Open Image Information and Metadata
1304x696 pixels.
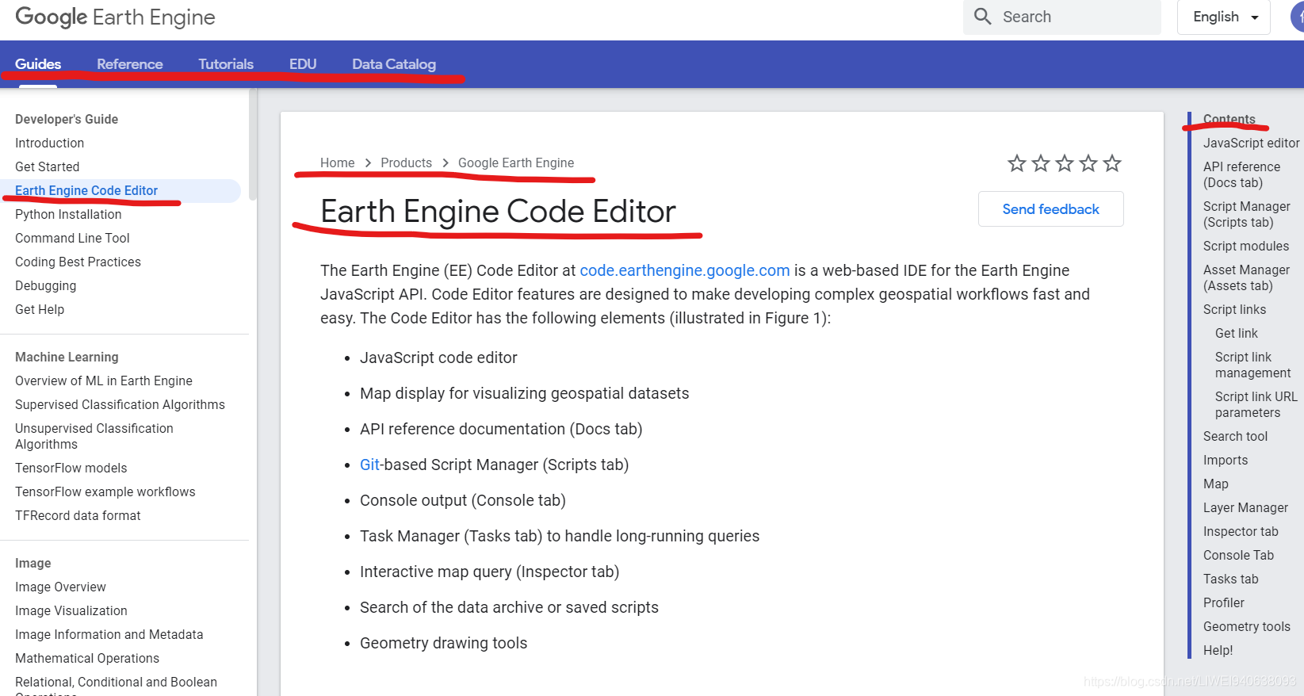[109, 634]
